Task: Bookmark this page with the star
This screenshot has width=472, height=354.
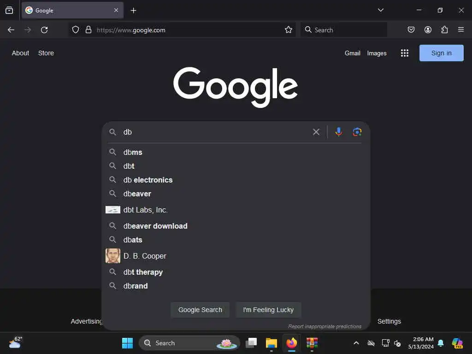Action: (x=289, y=30)
